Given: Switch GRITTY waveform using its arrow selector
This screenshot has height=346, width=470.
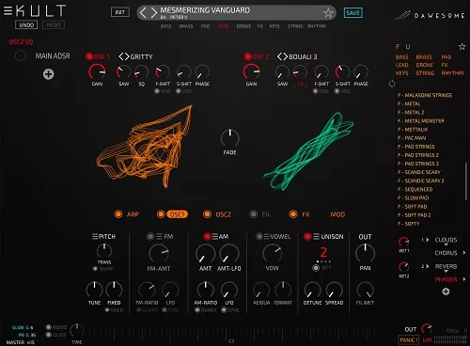Looking at the screenshot, I should (x=124, y=56).
